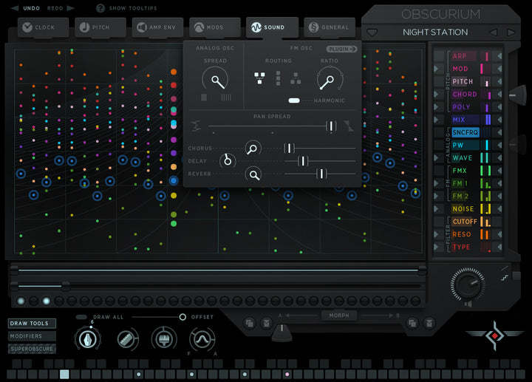Screen dimensions: 532x382
Task: Select the pen draw tool icon
Action: pos(87,339)
